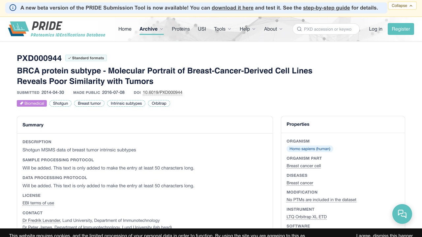Click the Standard formats badge
The height and width of the screenshot is (237, 422).
(x=86, y=58)
